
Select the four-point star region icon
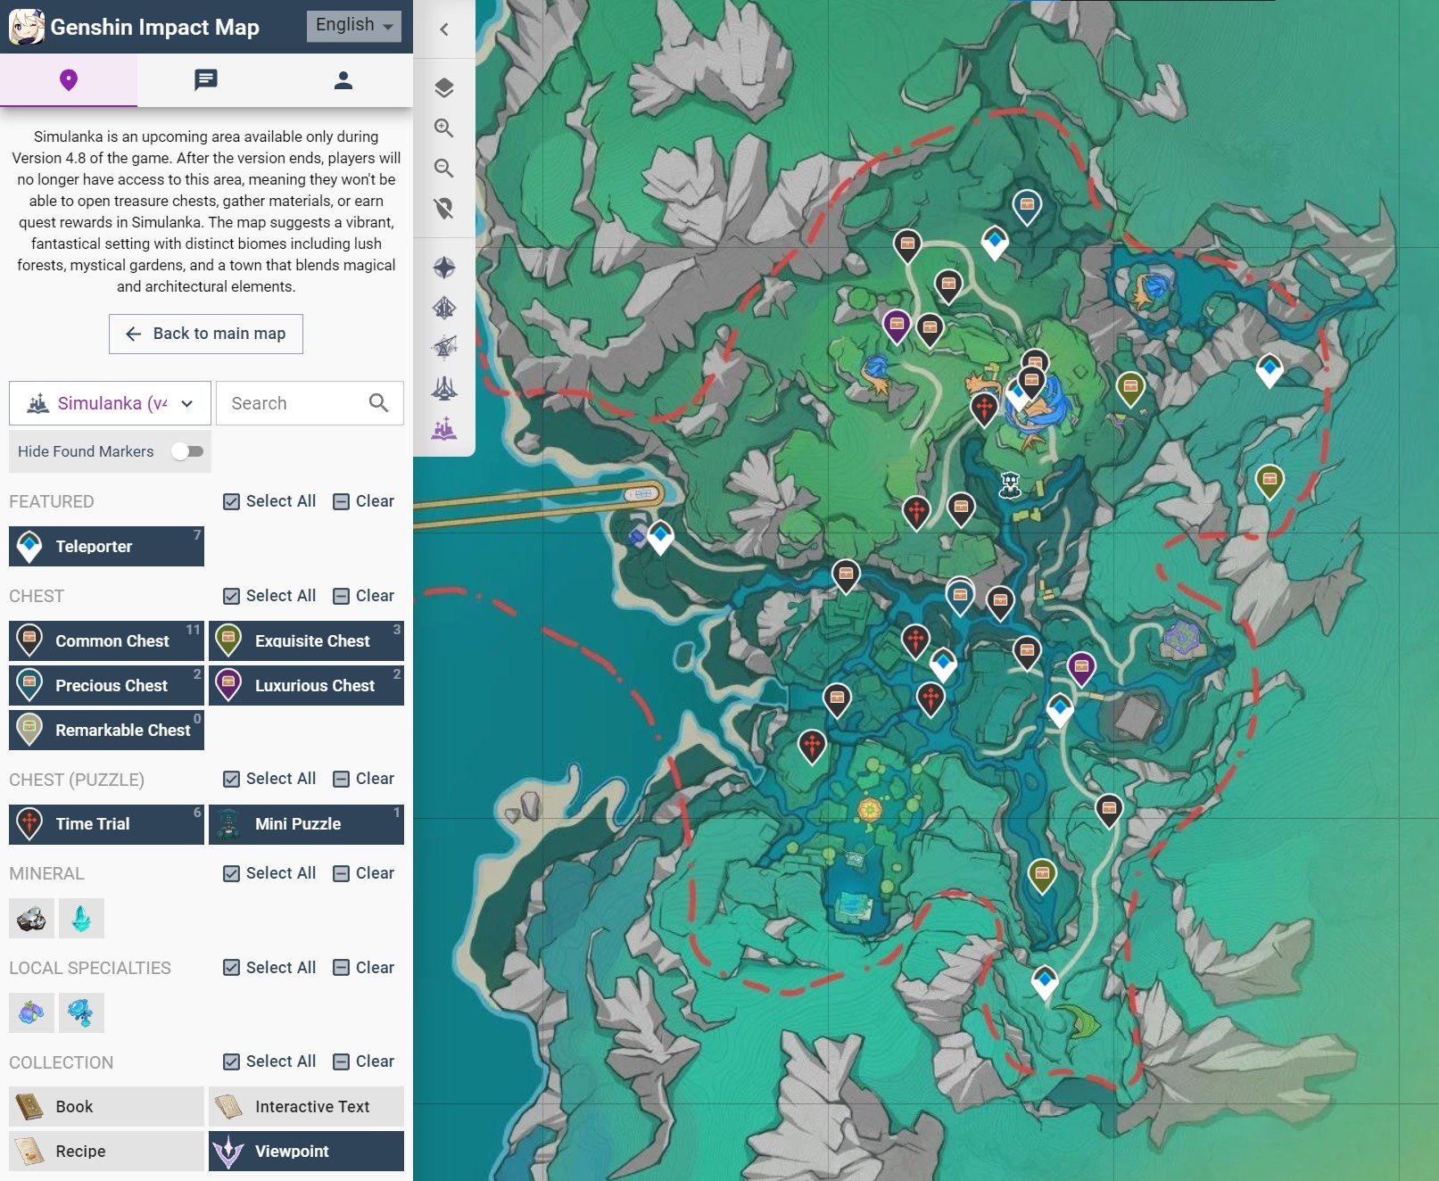click(444, 268)
